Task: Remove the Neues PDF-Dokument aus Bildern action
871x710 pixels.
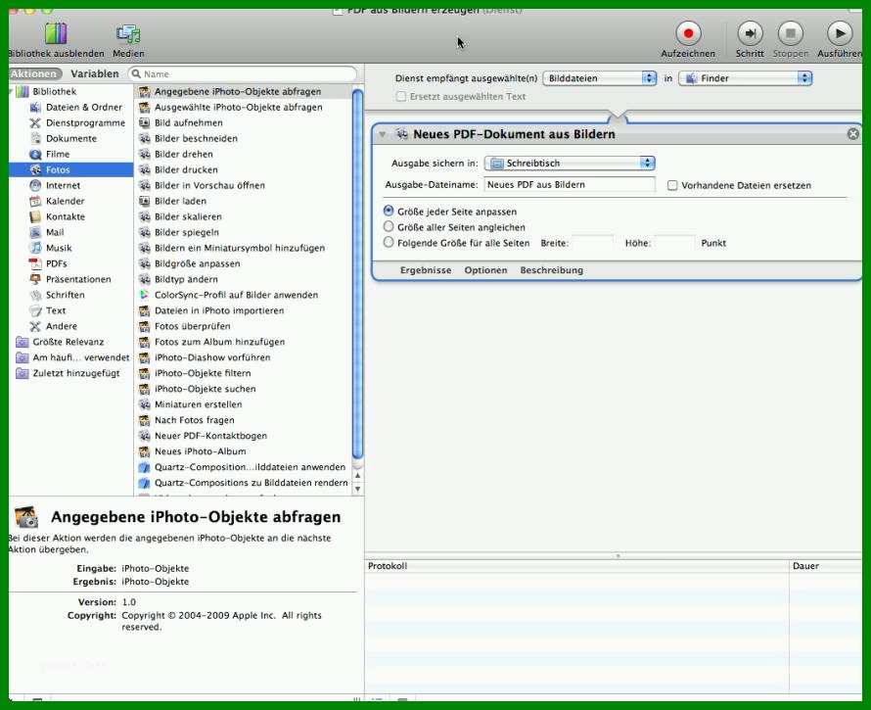Action: click(852, 134)
